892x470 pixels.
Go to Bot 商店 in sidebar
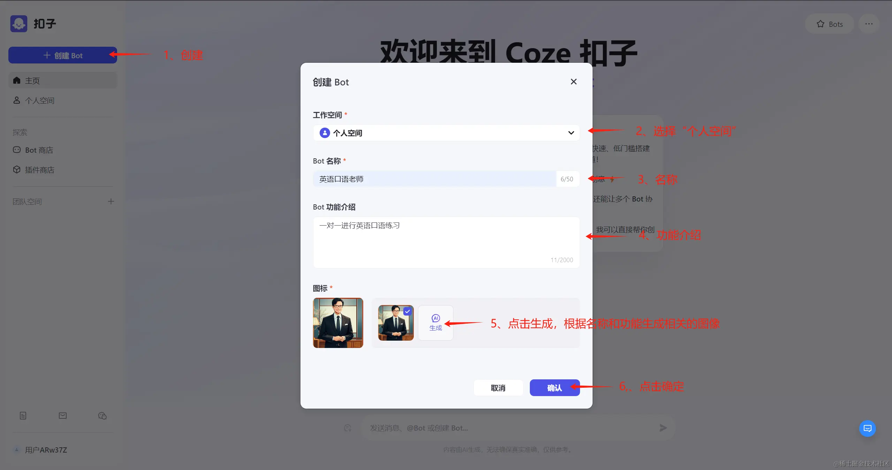point(39,150)
